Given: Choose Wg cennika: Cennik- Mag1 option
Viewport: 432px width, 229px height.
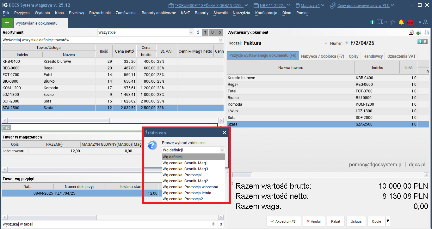Looking at the screenshot, I should point(193,163).
